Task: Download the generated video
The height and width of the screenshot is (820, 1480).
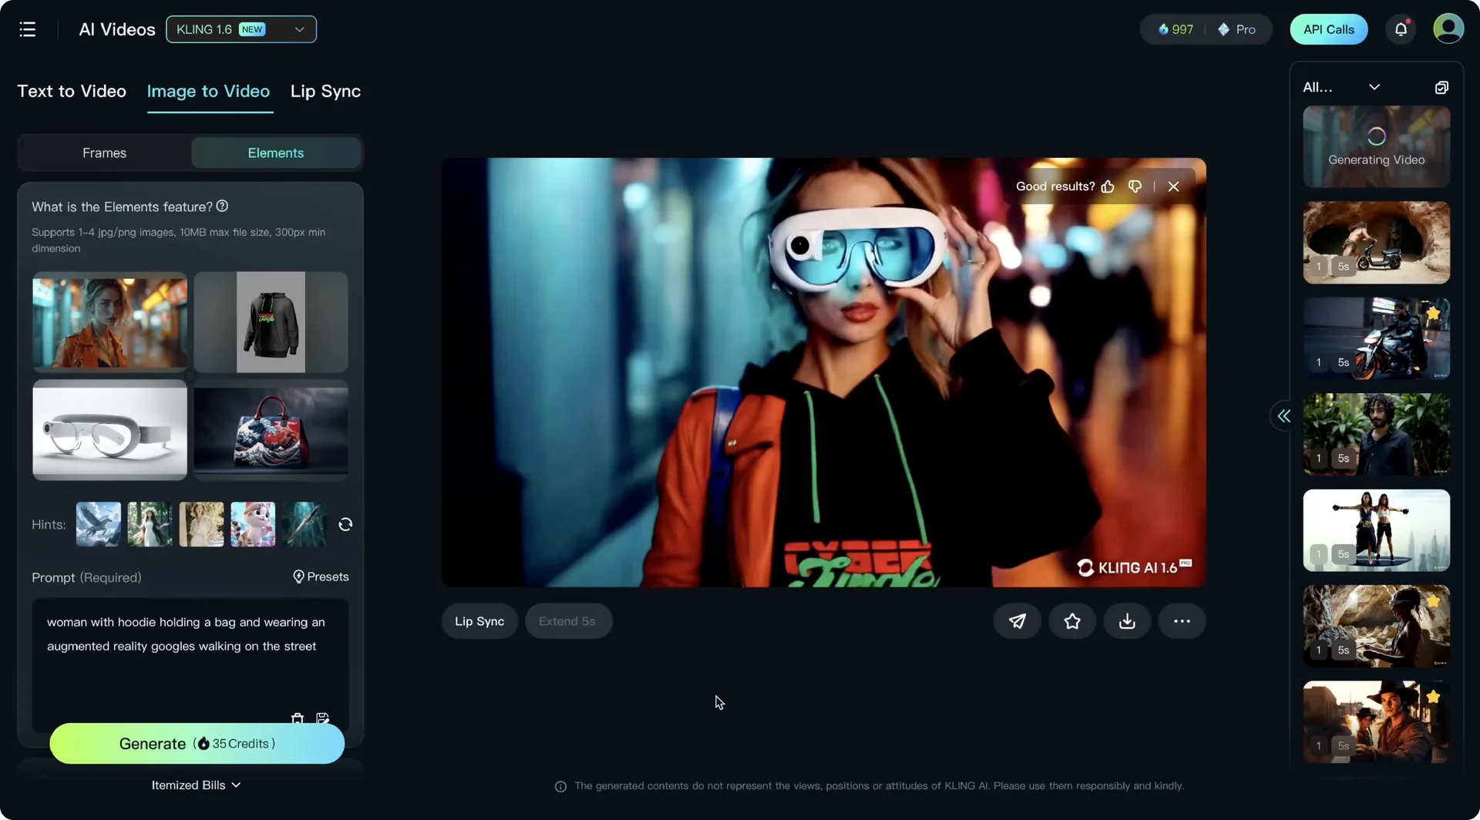Action: (x=1127, y=620)
